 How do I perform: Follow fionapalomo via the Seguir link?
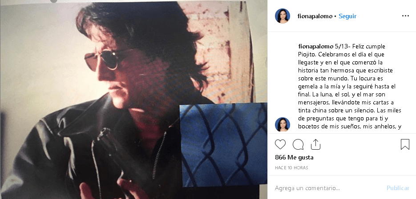point(347,16)
